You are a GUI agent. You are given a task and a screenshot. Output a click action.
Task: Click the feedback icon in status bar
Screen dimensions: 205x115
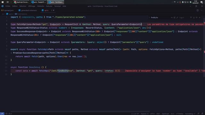(x=199, y=114)
